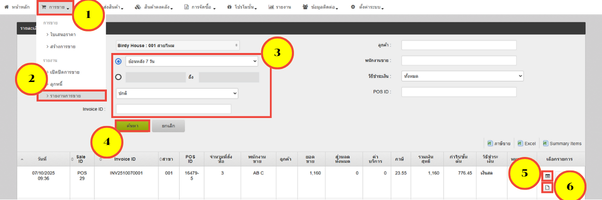Image resolution: width=602 pixels, height=200 pixels.
Task: Sort table by Invoice ID column
Action: coord(125,158)
